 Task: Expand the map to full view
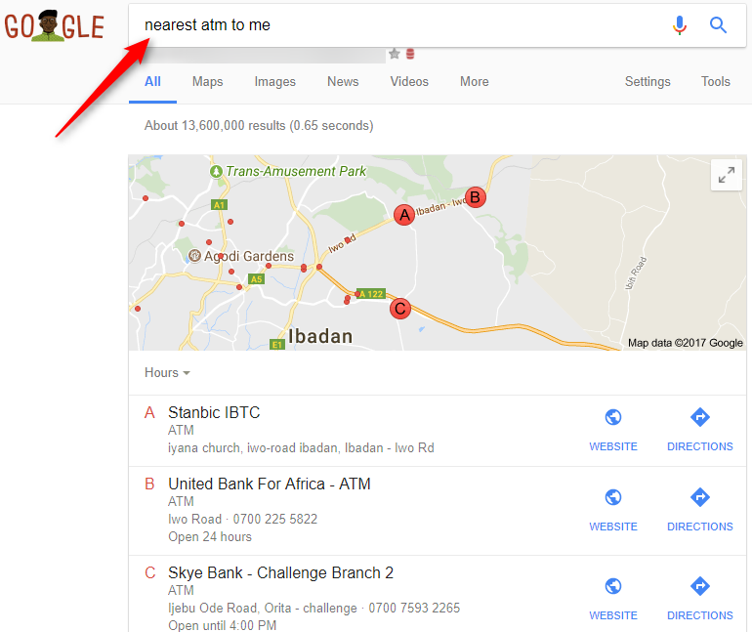(x=726, y=175)
